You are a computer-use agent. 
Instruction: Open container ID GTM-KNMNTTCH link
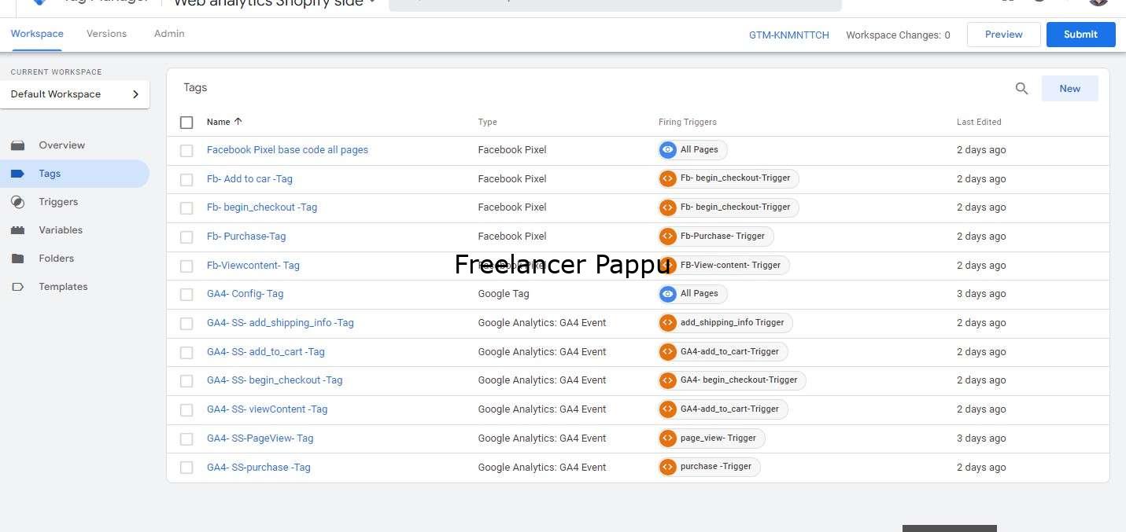(x=789, y=35)
